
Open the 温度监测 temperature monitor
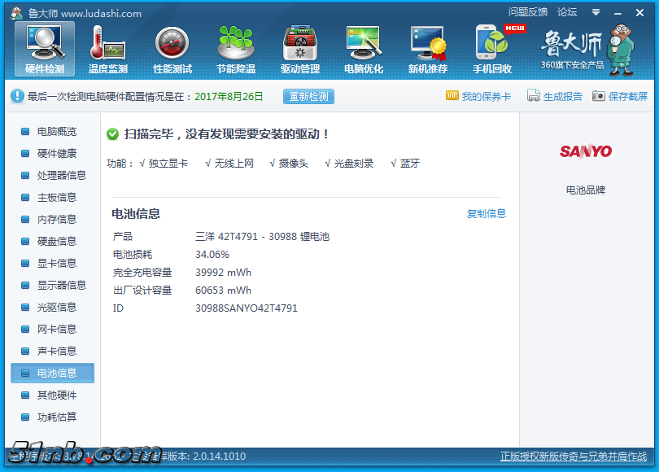pos(108,49)
